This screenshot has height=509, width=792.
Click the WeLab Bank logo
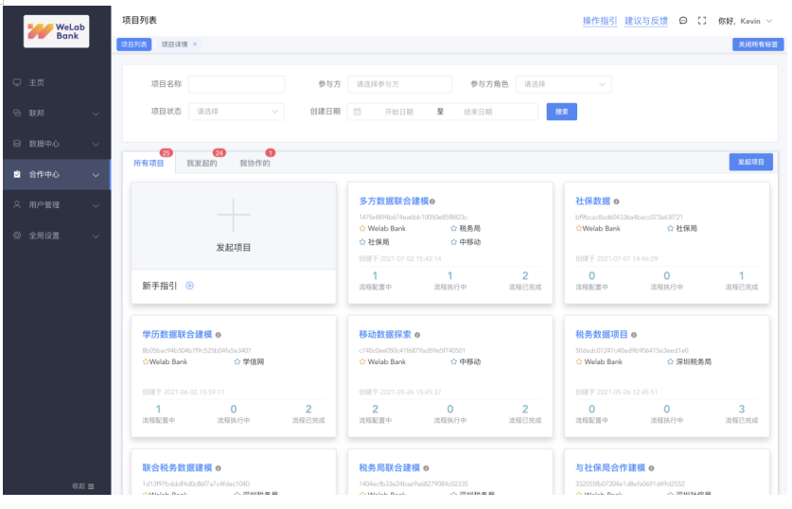pos(57,31)
